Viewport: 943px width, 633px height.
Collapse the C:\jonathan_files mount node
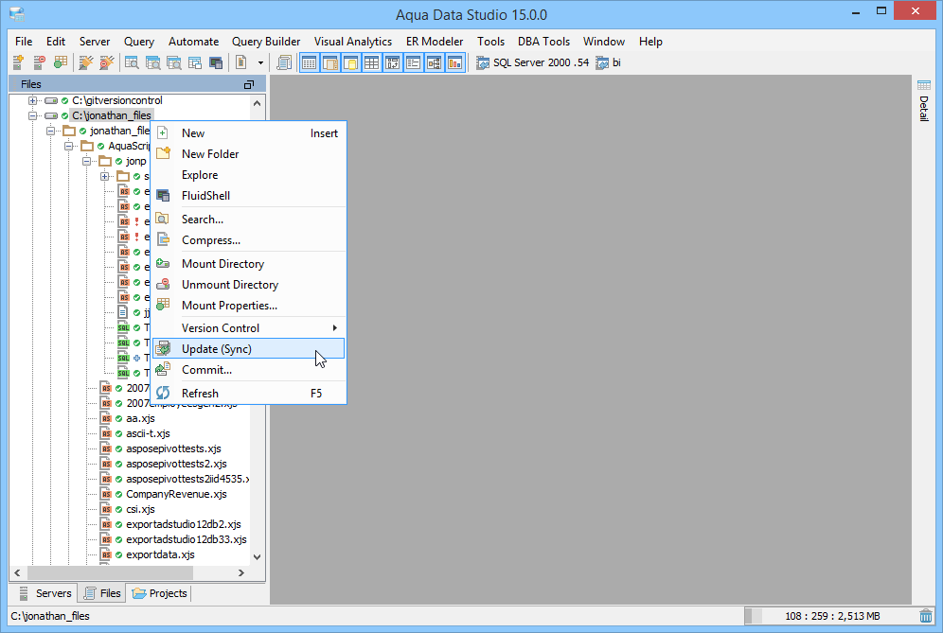tap(32, 115)
